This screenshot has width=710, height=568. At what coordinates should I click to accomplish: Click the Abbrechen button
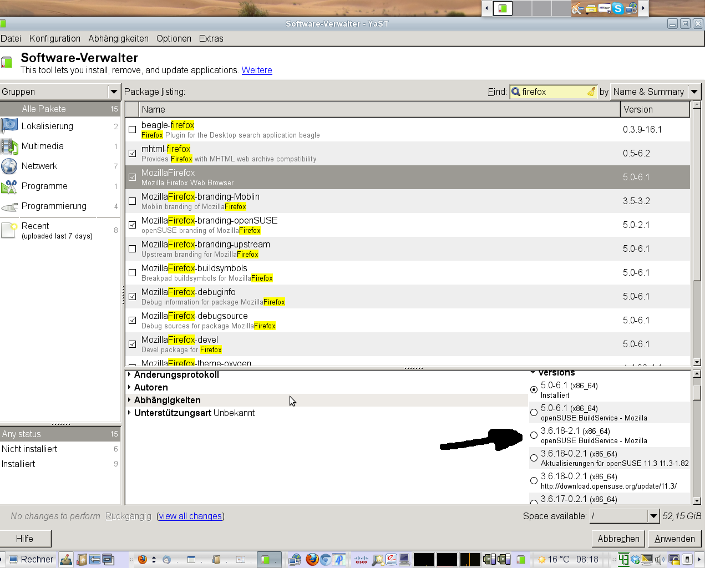pyautogui.click(x=618, y=539)
